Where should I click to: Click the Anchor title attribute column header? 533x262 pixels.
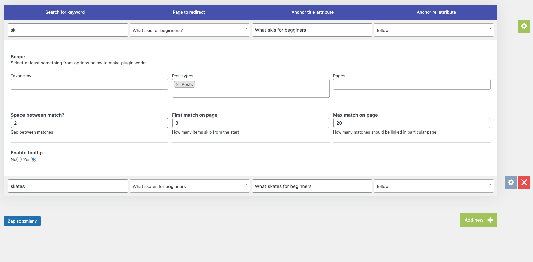click(x=312, y=12)
